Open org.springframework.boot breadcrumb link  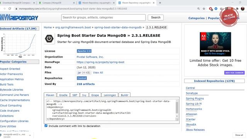[x=73, y=27]
